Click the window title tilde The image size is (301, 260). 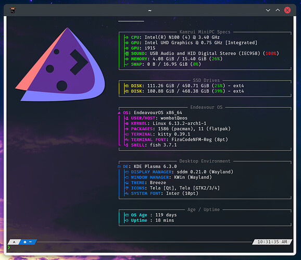[x=150, y=10]
